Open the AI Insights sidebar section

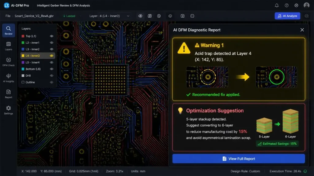(x=8, y=78)
